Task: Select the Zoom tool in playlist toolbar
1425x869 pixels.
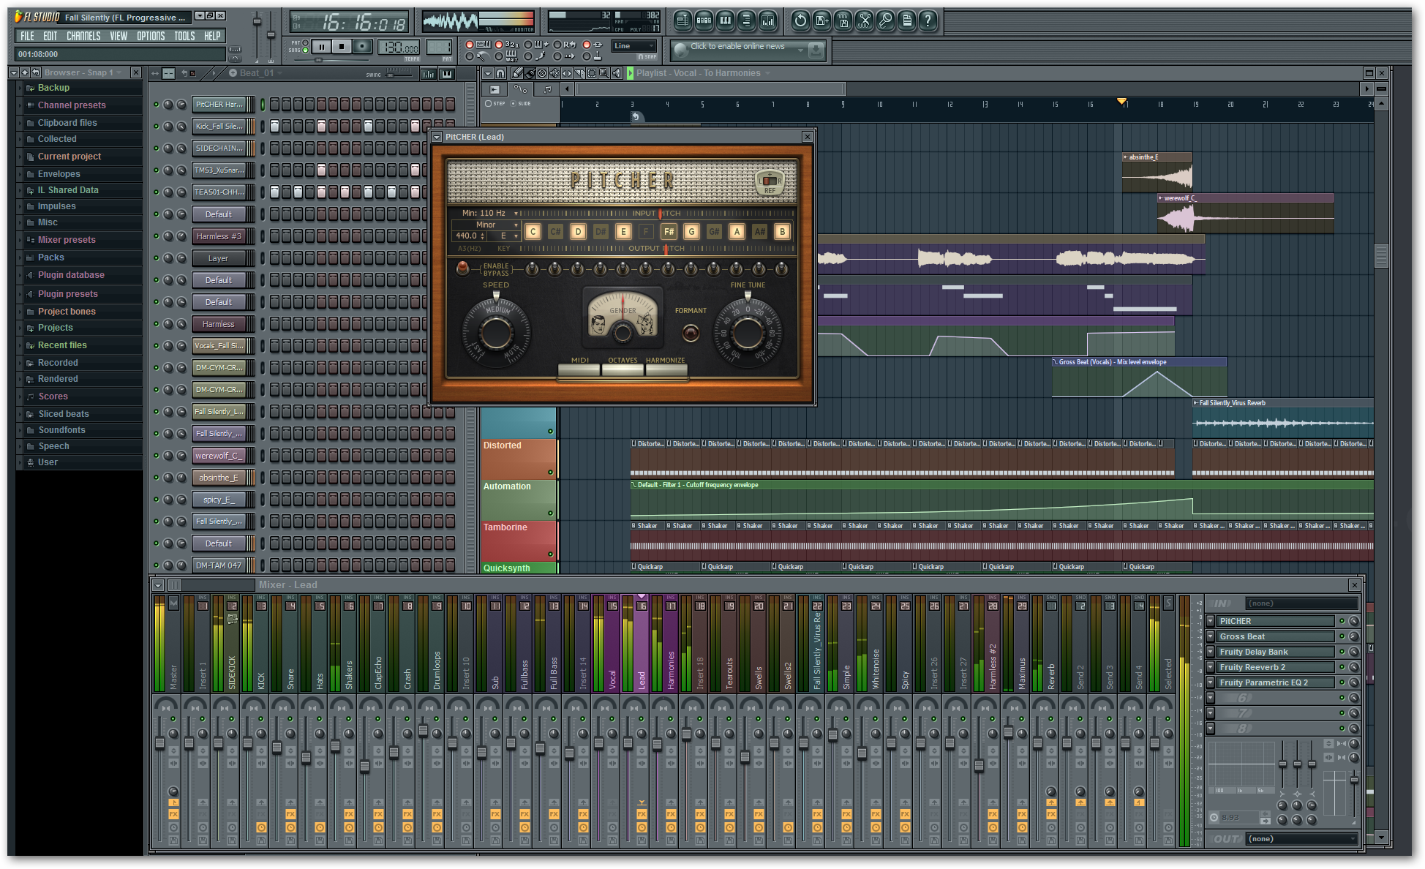Action: click(x=604, y=73)
